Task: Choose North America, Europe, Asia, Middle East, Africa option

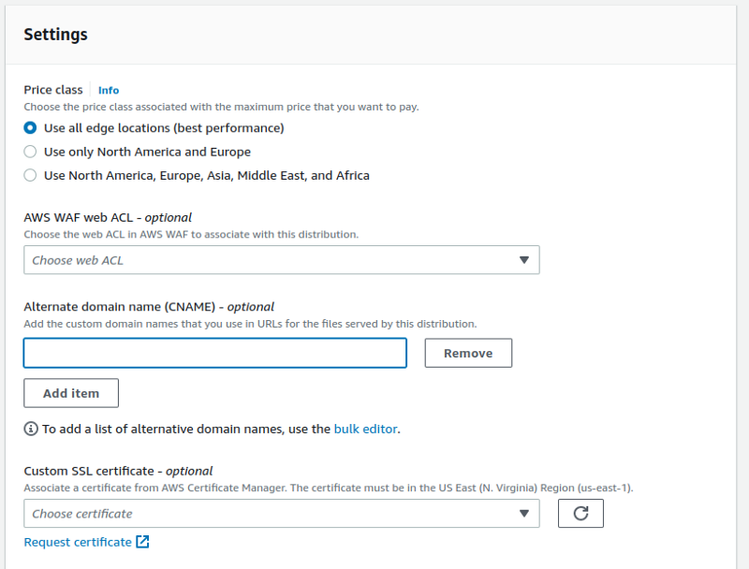Action: tap(31, 175)
